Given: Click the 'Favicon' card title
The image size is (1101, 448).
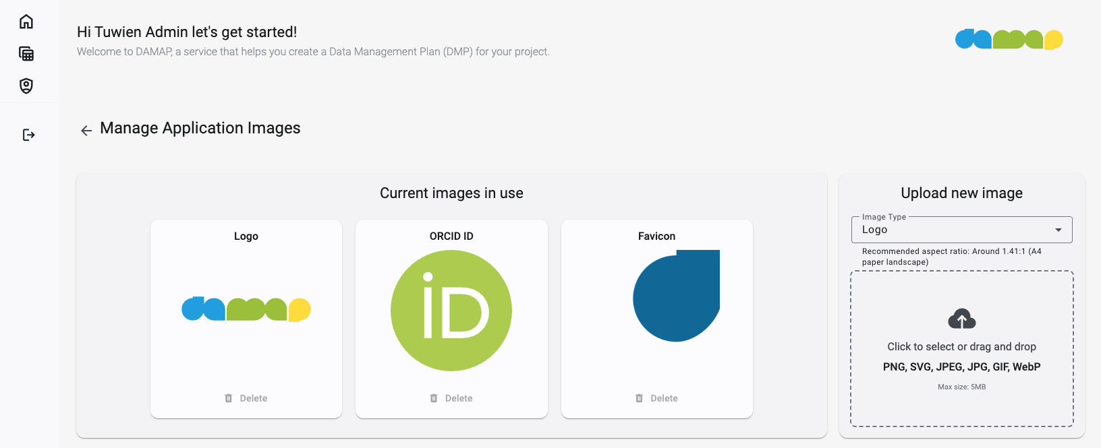Looking at the screenshot, I should [656, 236].
